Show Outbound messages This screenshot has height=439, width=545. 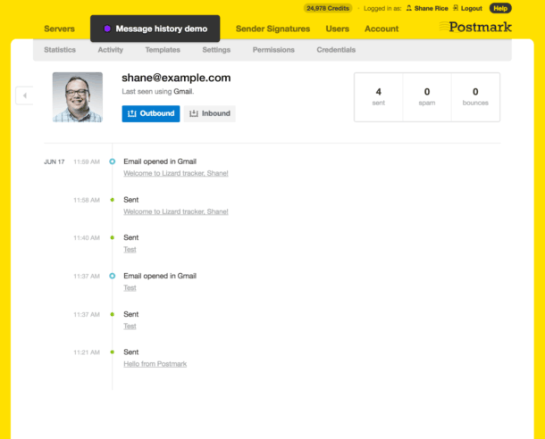[x=151, y=113]
